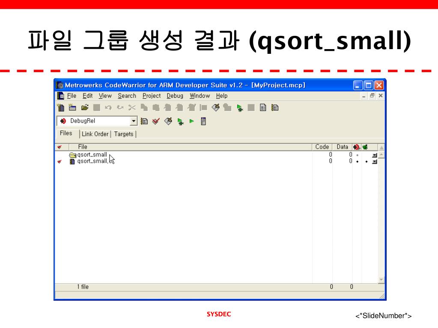This screenshot has width=438, height=328.
Task: Click the Debug icon in the project toolbar
Action: pos(180,121)
